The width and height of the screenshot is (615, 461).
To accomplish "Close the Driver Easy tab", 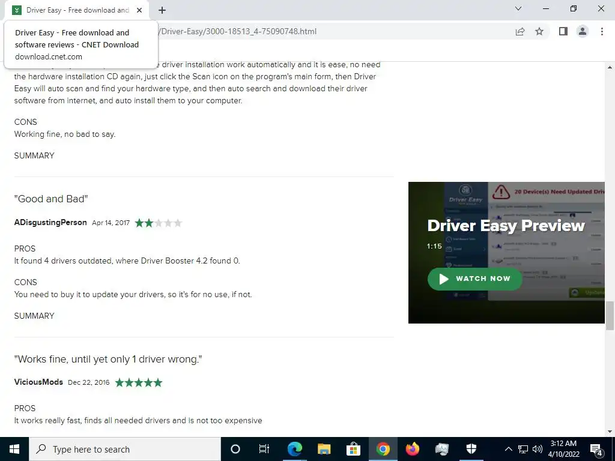I will (x=139, y=10).
